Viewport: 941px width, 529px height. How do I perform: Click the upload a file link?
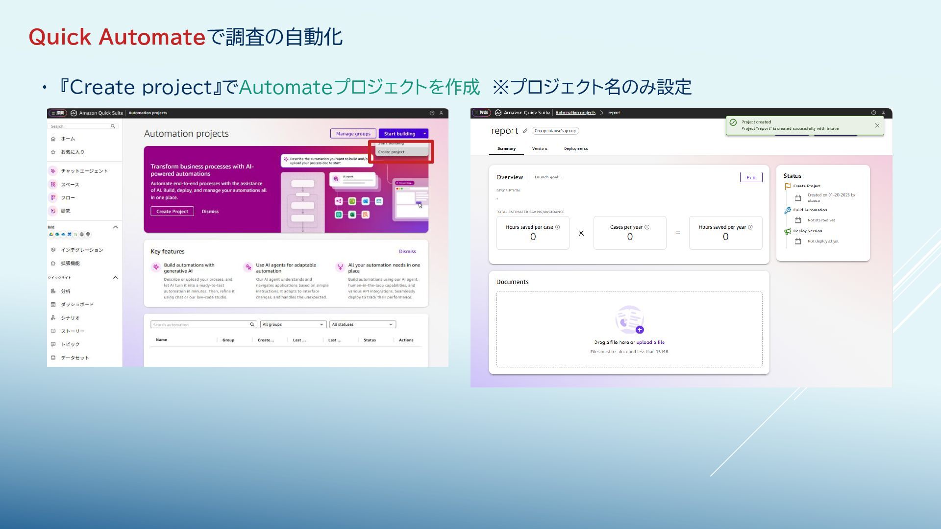[x=650, y=342]
